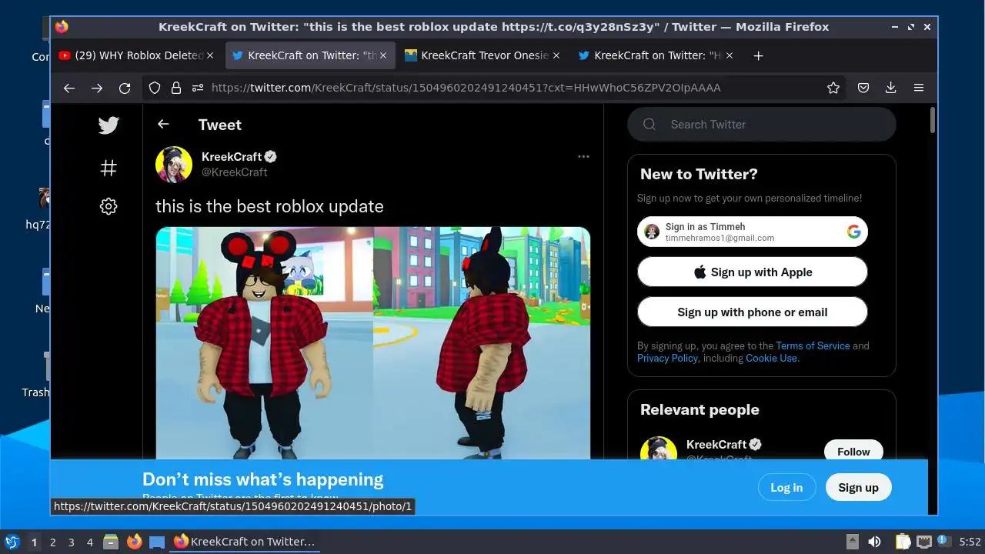Follow KreekCraft in Relevant people
Screen dimensions: 985x554
[853, 451]
